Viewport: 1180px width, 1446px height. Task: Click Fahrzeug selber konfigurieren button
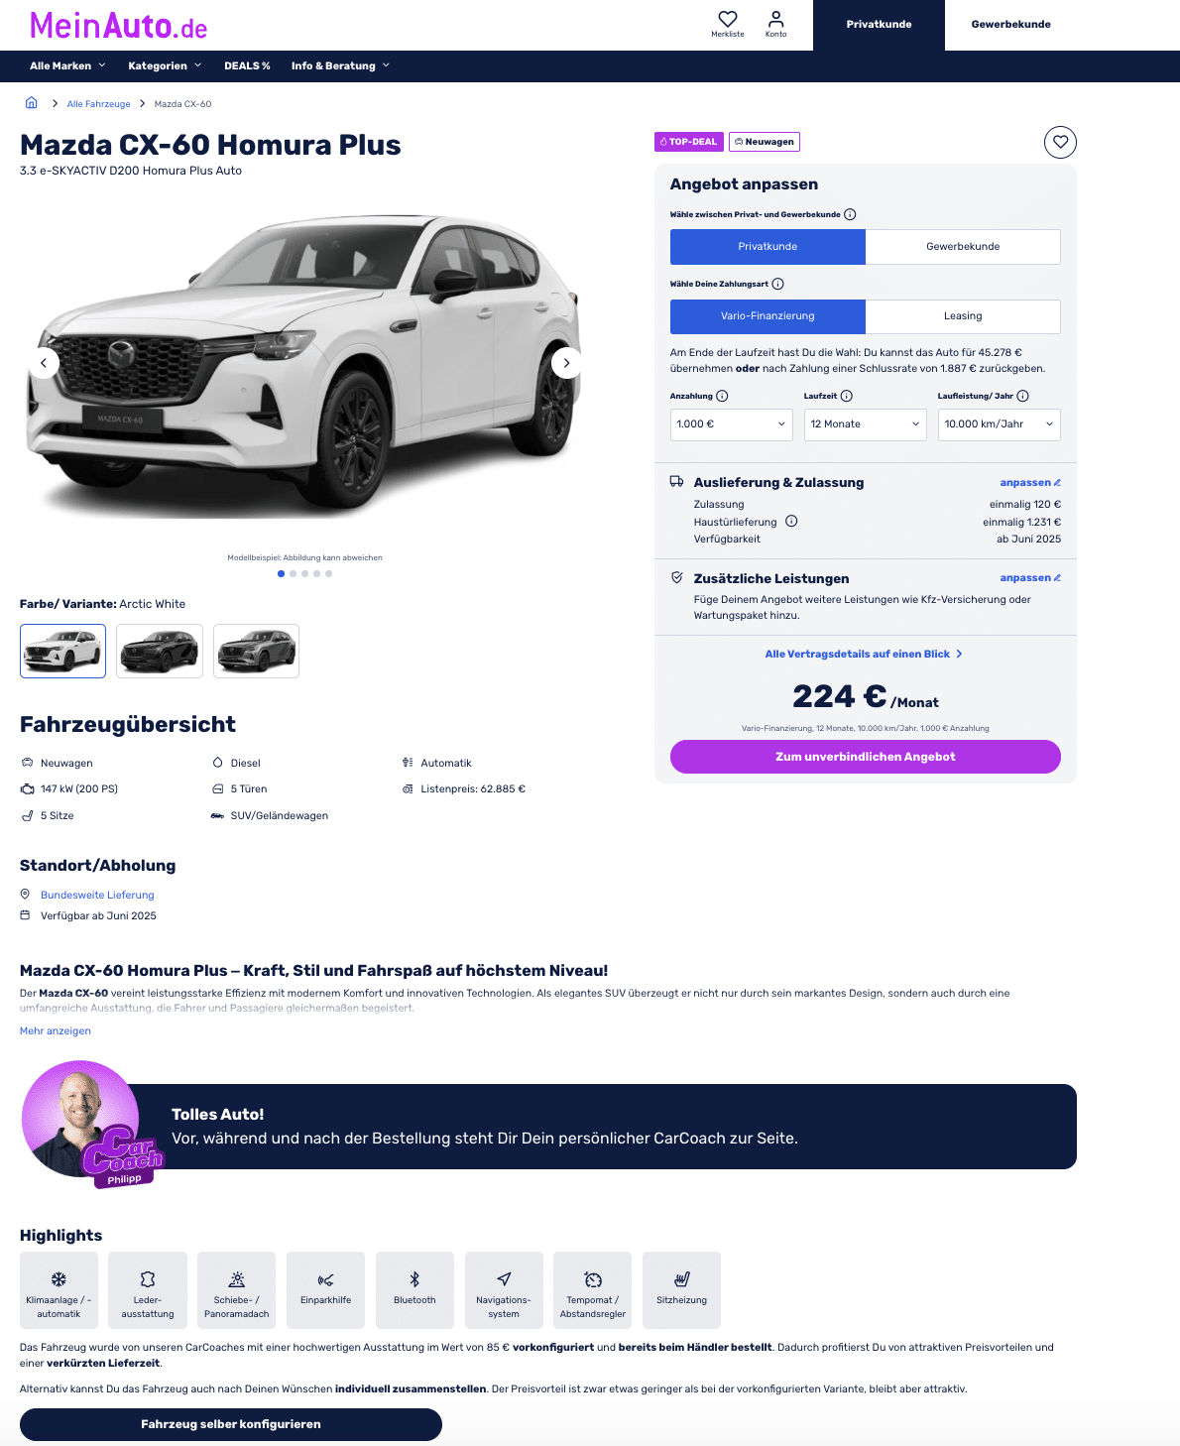tap(231, 1424)
